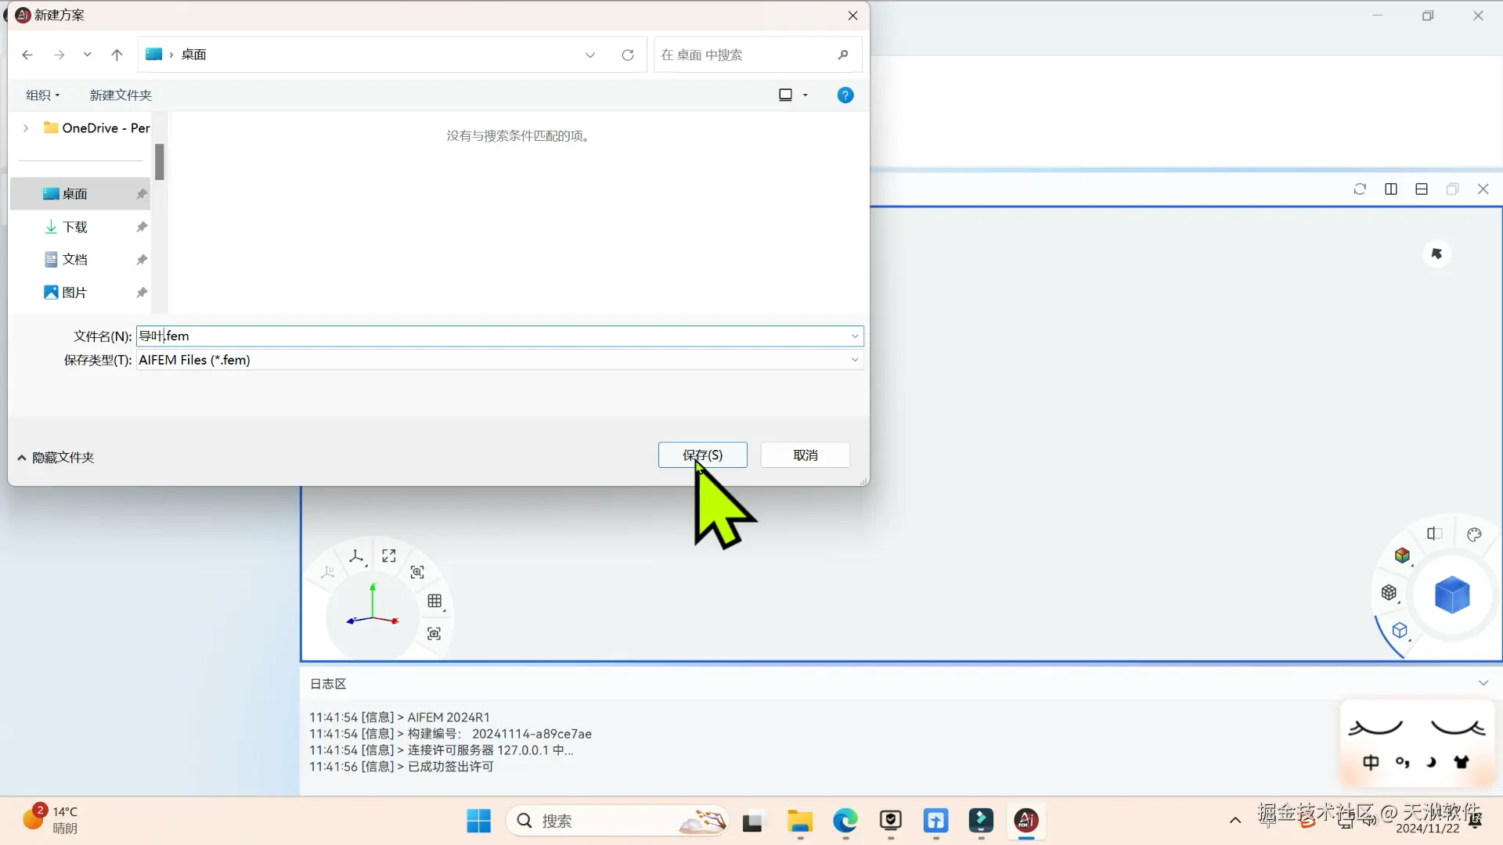The width and height of the screenshot is (1503, 845).
Task: Expand the OneDrive tree node
Action: [x=26, y=128]
